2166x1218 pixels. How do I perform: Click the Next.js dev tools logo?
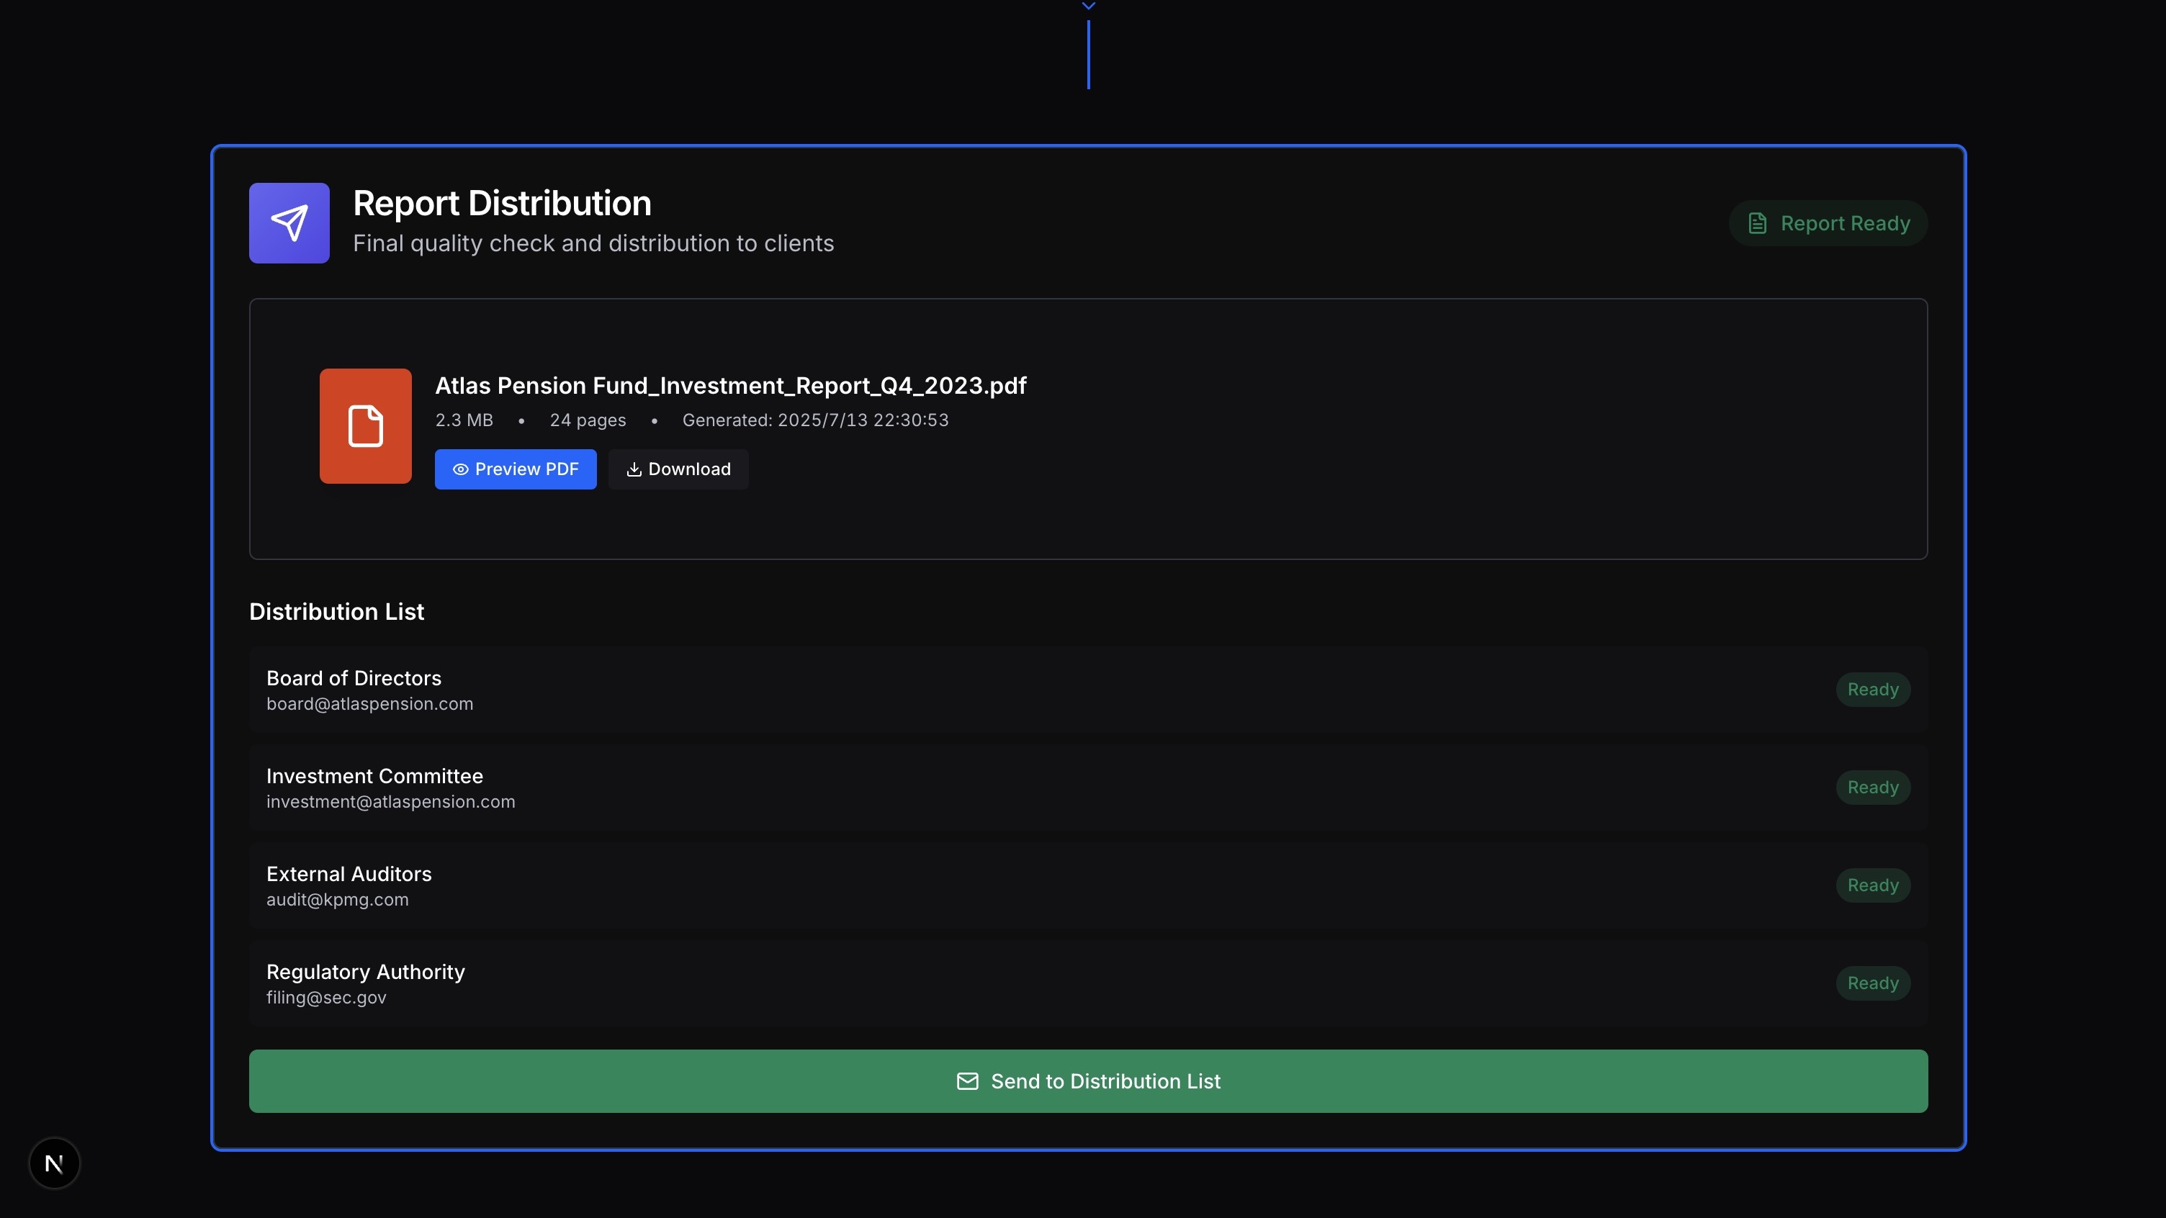(55, 1163)
